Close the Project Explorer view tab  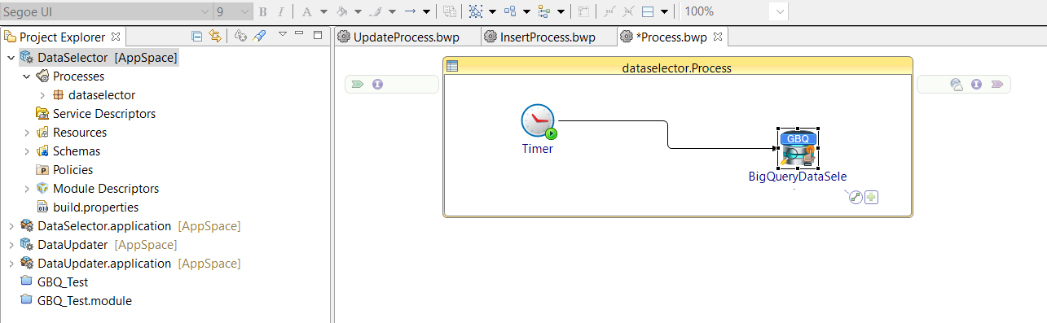tap(115, 37)
